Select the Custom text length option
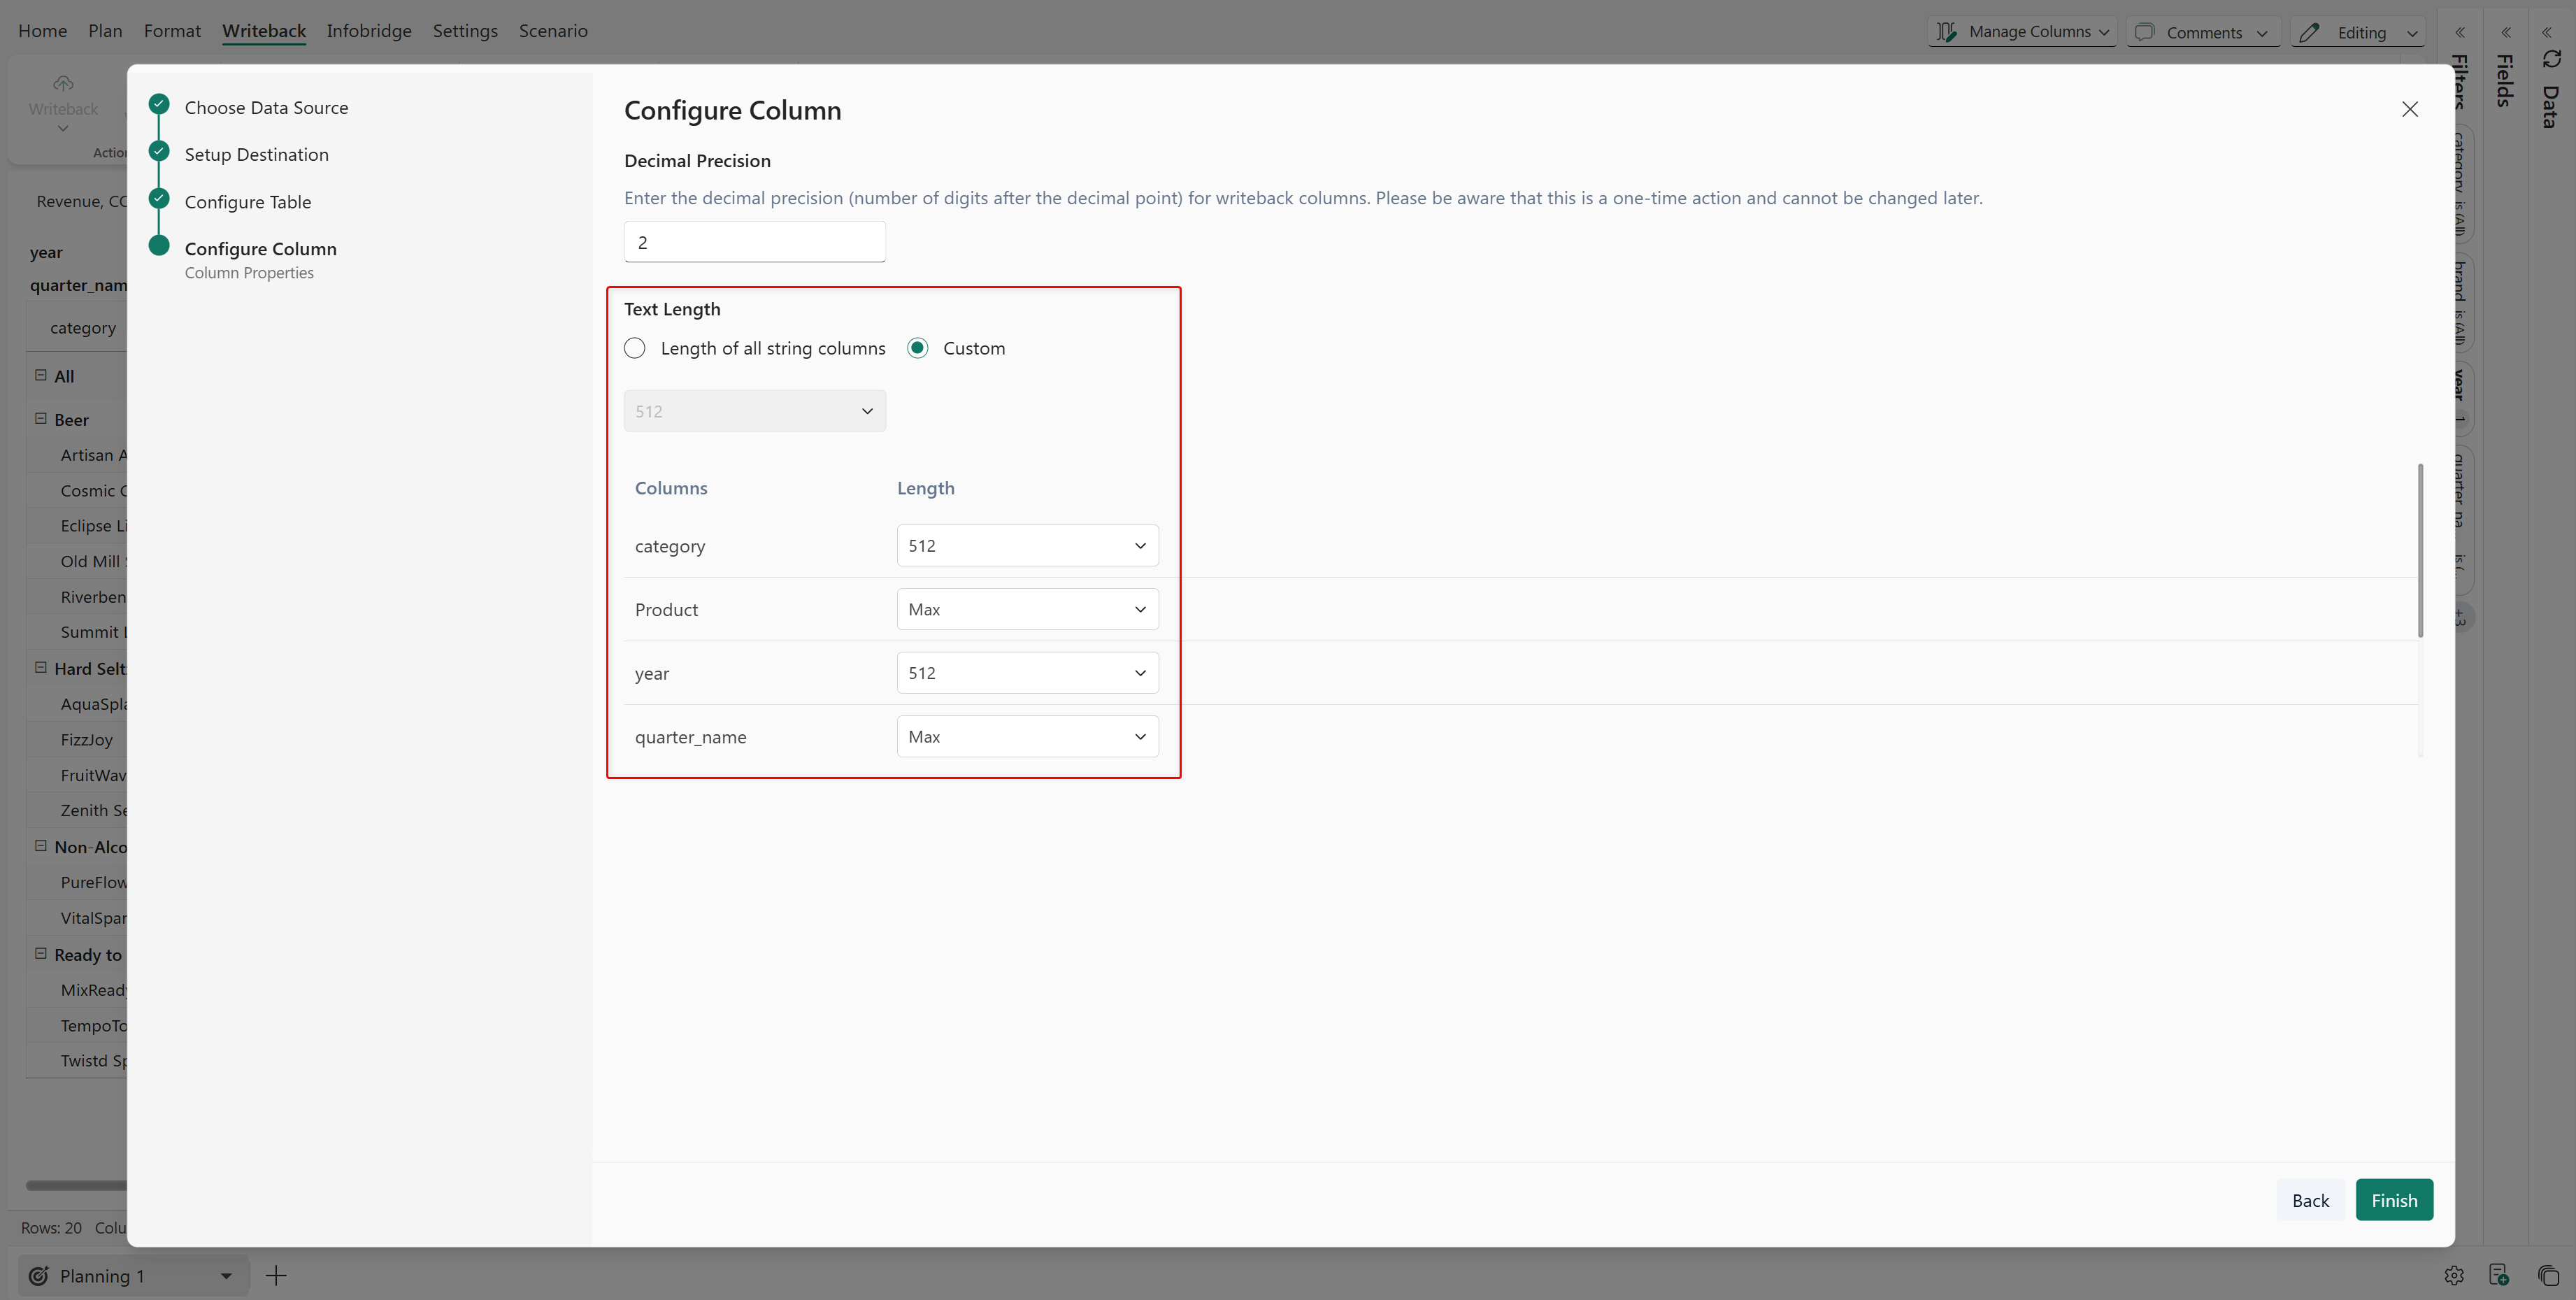 917,348
